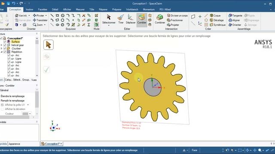Click the Couleur gray color swatch
Image resolution: width=275 pixels, height=154 pixels.
click(25, 114)
